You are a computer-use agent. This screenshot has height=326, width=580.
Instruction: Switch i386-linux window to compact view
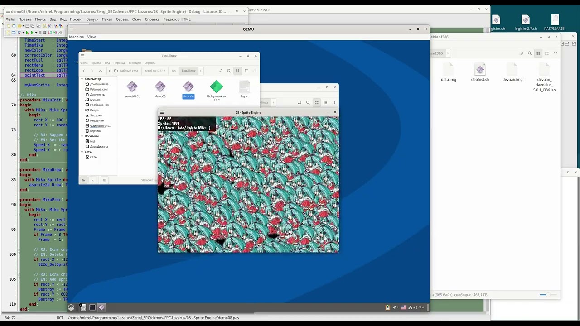pos(255,71)
